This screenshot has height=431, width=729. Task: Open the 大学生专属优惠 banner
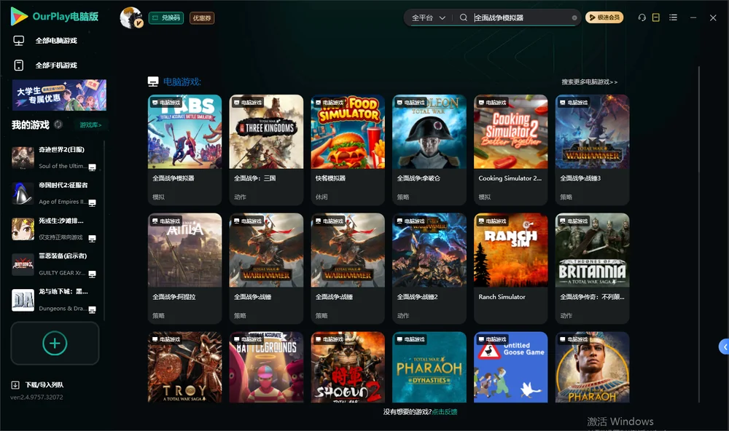click(59, 95)
